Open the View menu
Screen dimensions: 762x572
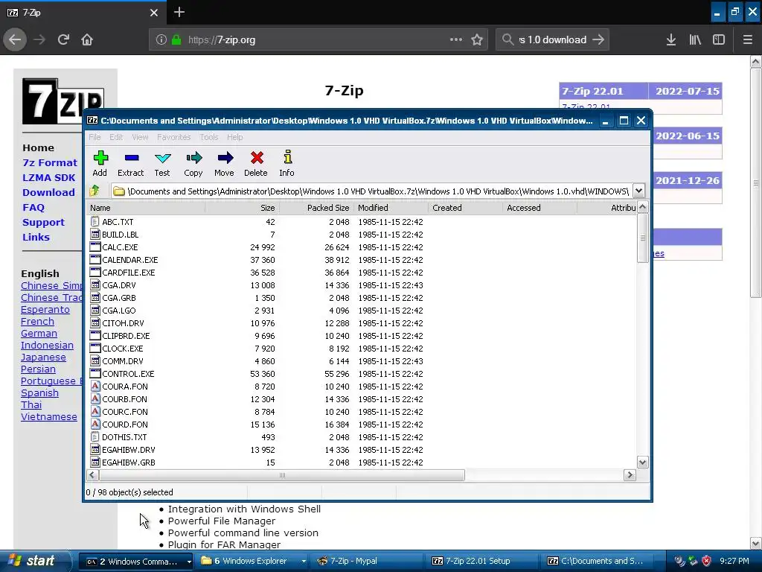click(140, 137)
